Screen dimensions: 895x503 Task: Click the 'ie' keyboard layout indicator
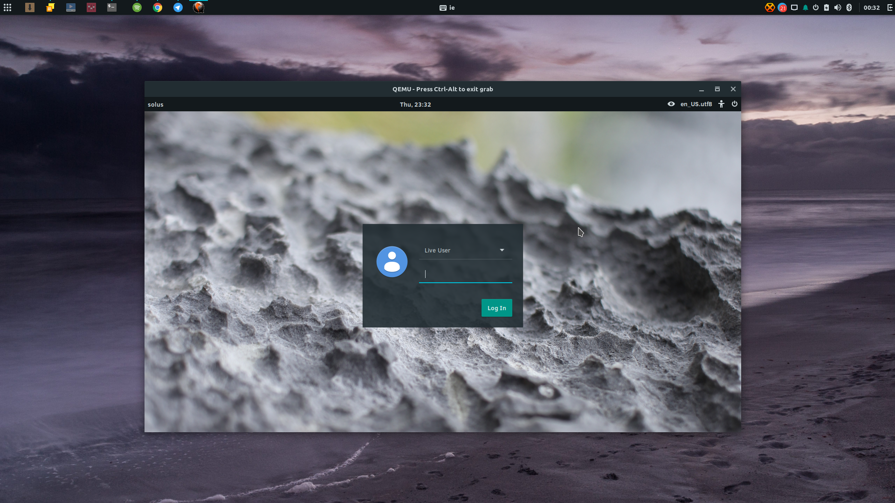coord(447,7)
